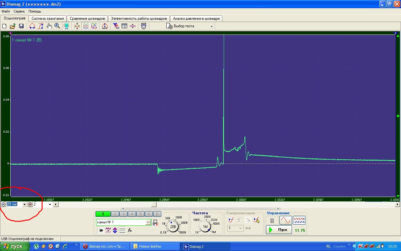Screen dimensions: 401x251
Task: Open Новые файлы folder taskbar item
Action: [x=155, y=247]
